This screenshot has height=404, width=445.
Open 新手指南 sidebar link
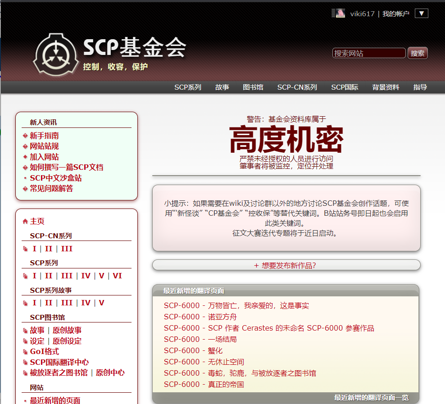pos(44,136)
